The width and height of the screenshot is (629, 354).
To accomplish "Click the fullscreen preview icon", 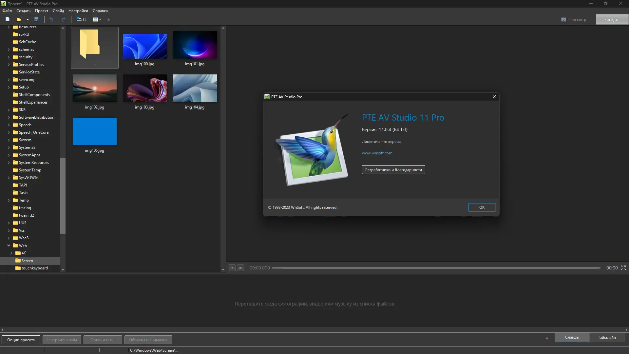I will click(x=623, y=268).
